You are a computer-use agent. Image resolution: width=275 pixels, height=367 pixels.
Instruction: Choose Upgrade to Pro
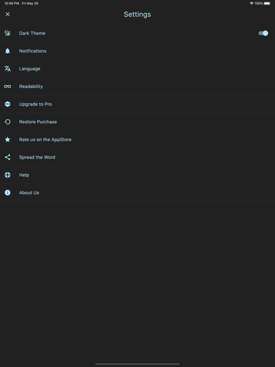[137, 104]
